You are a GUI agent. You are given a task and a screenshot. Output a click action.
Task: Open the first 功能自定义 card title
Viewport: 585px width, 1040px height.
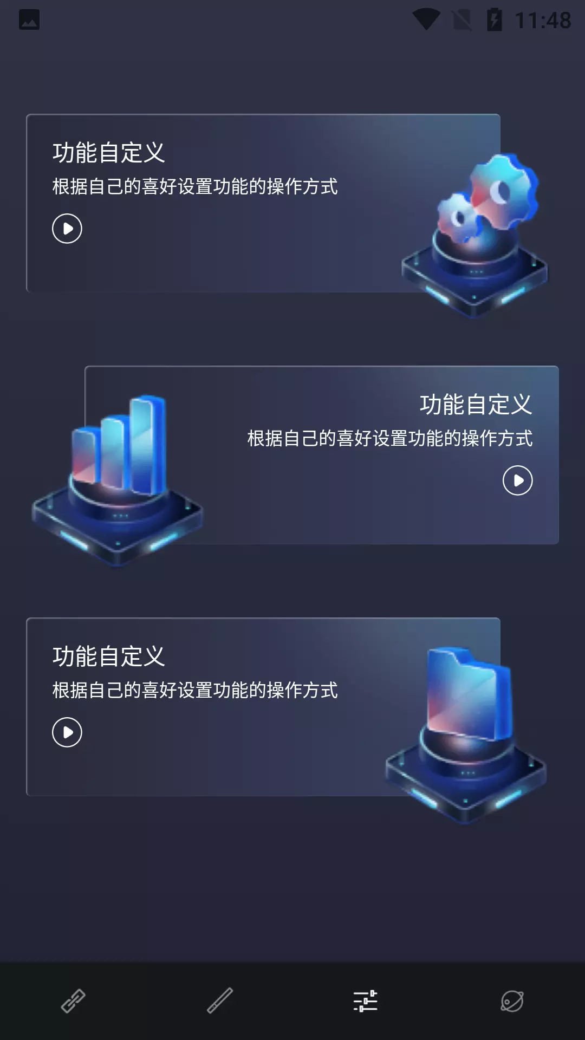(x=108, y=153)
